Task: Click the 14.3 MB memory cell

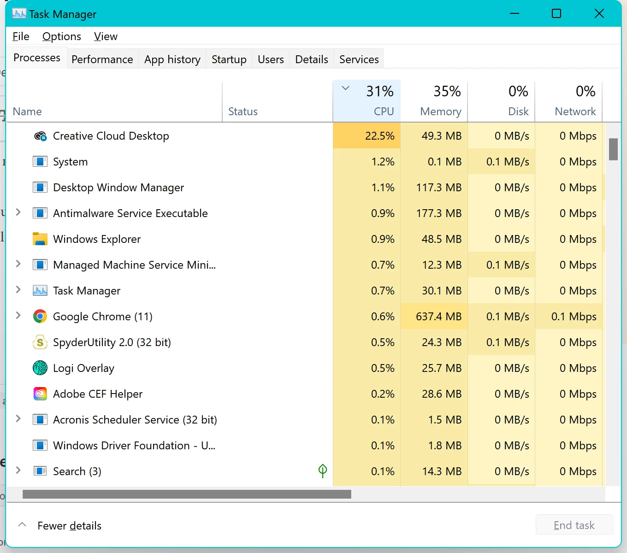Action: coord(434,471)
